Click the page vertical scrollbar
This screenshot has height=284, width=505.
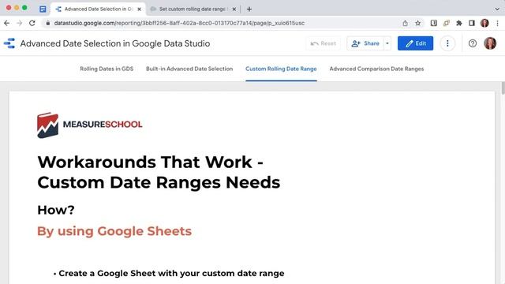pos(503,88)
